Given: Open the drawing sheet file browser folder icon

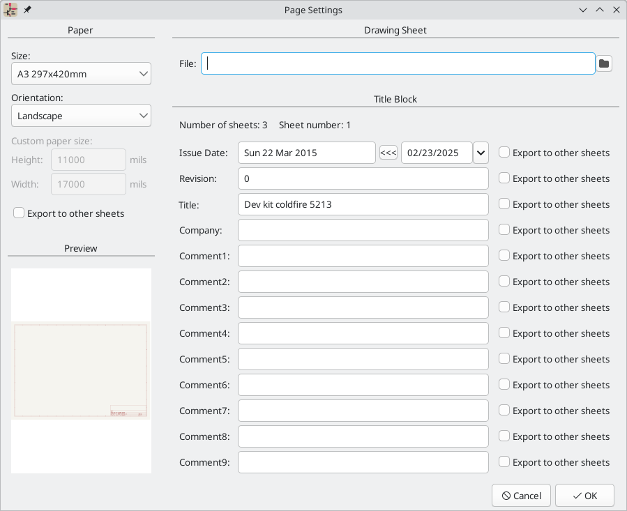Looking at the screenshot, I should pyautogui.click(x=604, y=63).
